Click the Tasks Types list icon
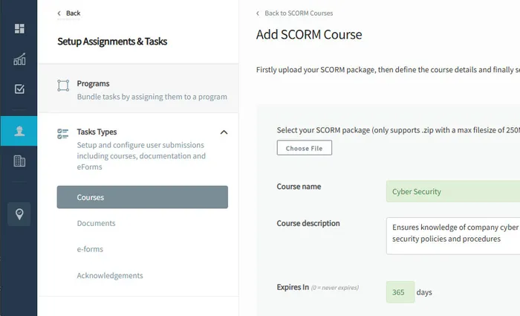520x316 pixels. coord(63,133)
